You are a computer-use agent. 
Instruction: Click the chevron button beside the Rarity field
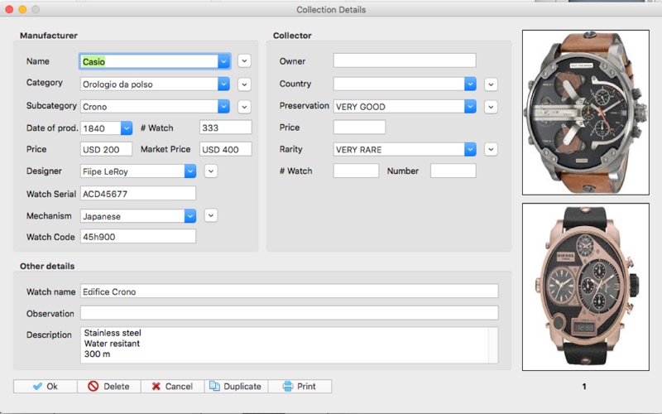(491, 149)
